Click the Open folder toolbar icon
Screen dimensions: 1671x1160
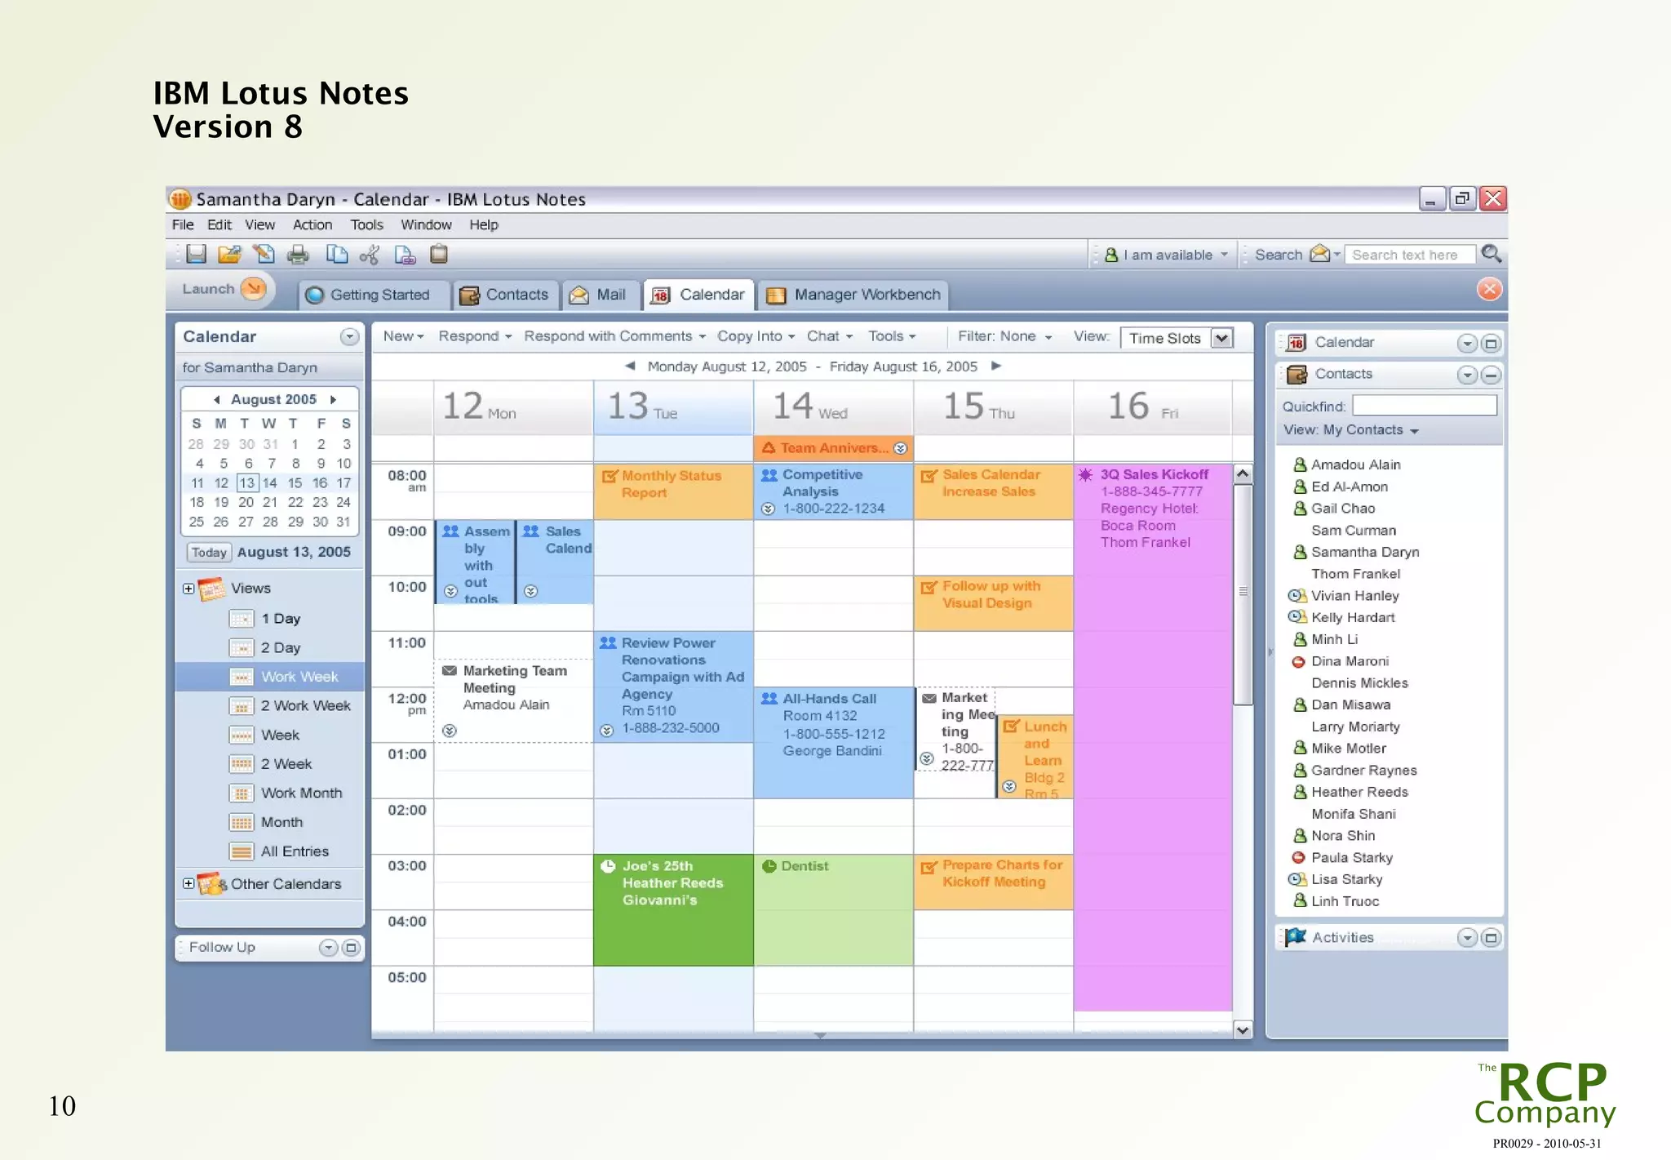pyautogui.click(x=230, y=255)
